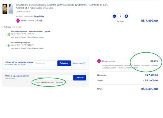Click the plus quantity button

tap(126, 16)
